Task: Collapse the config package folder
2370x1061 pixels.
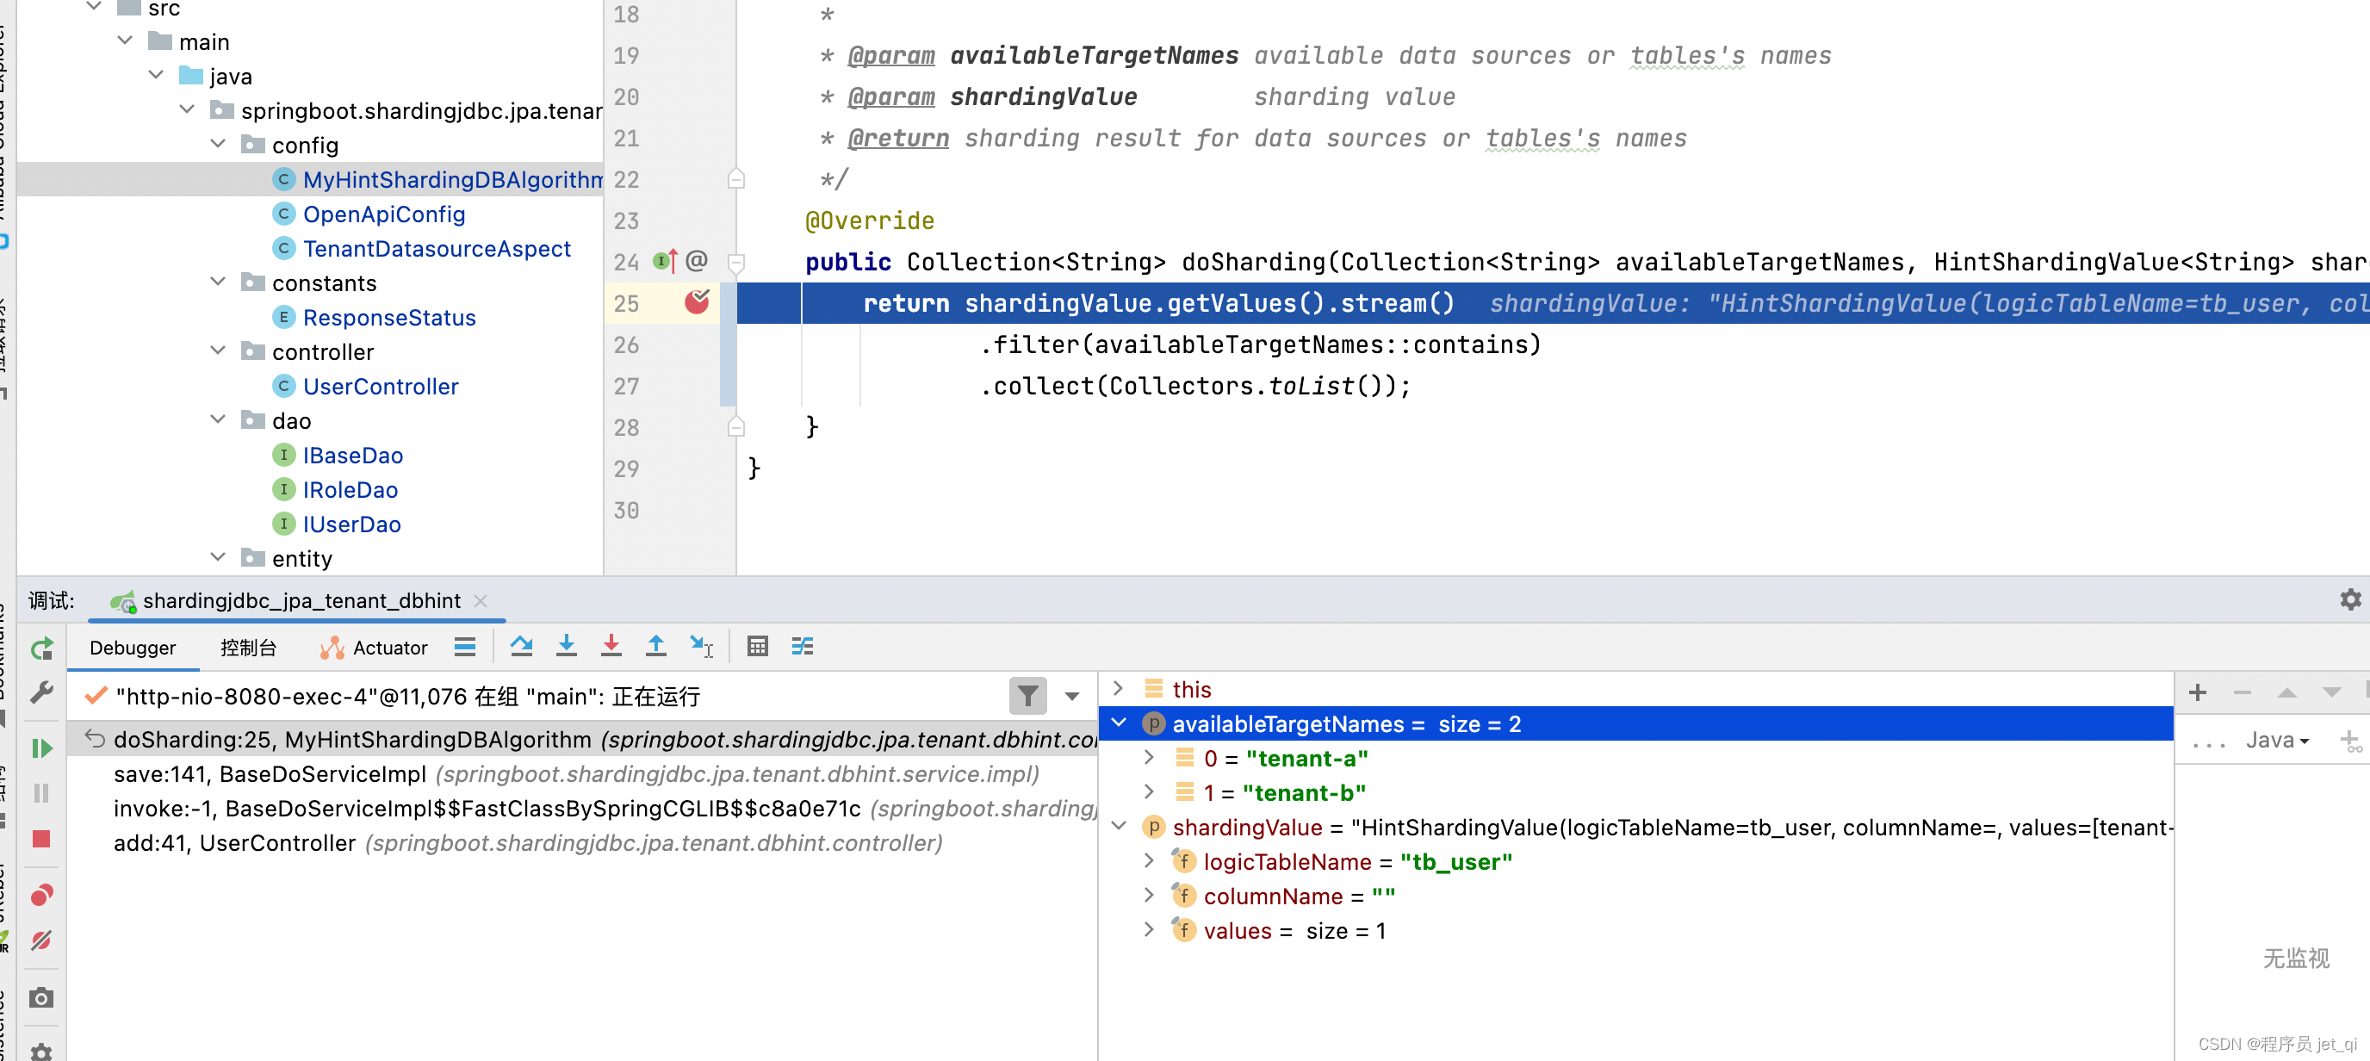Action: tap(218, 144)
